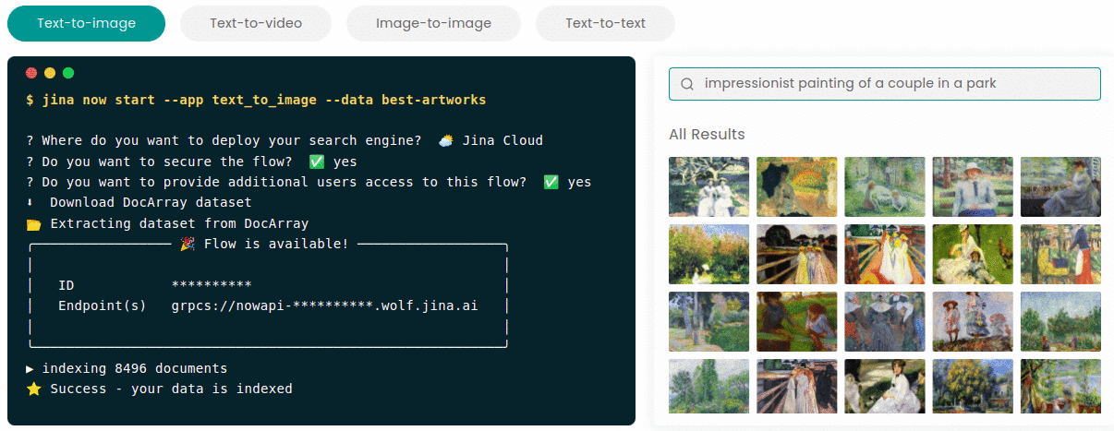
Task: Click the green dot on the terminal window
Action: click(68, 73)
